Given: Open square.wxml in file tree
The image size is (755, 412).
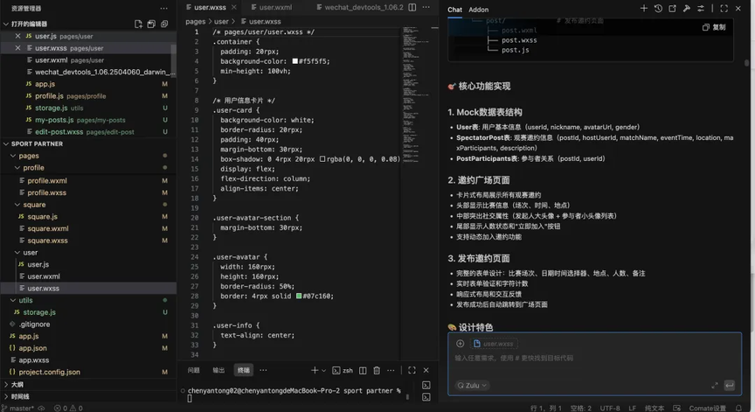Looking at the screenshot, I should tap(48, 228).
